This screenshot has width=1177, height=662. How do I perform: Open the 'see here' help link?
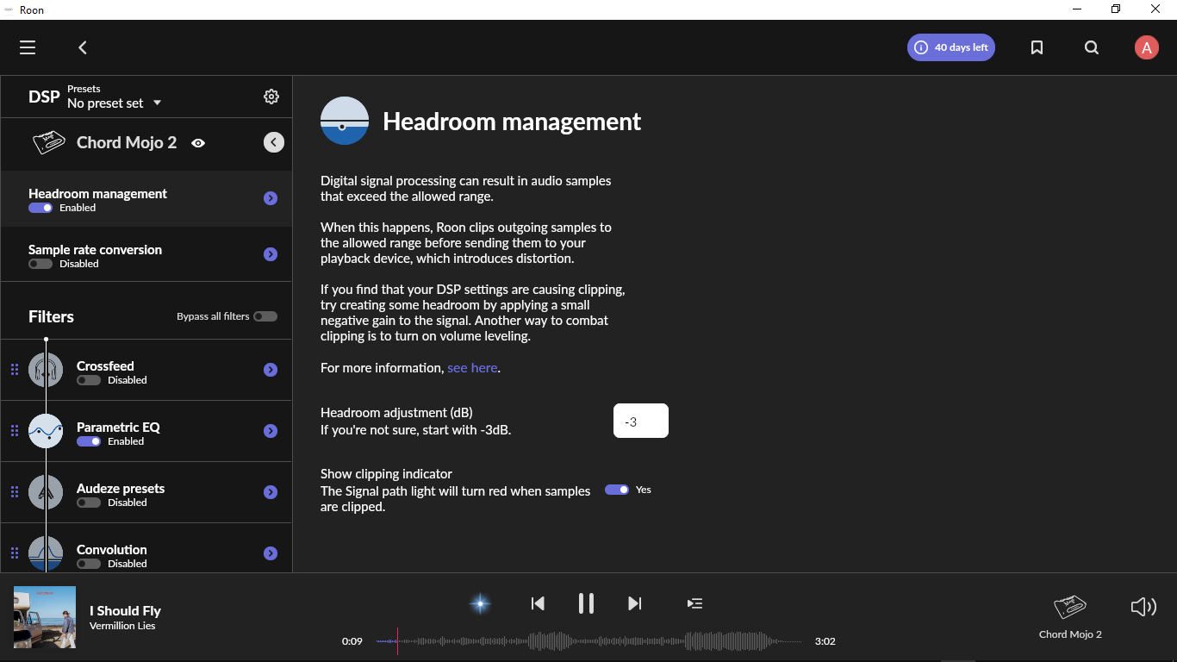click(x=472, y=367)
